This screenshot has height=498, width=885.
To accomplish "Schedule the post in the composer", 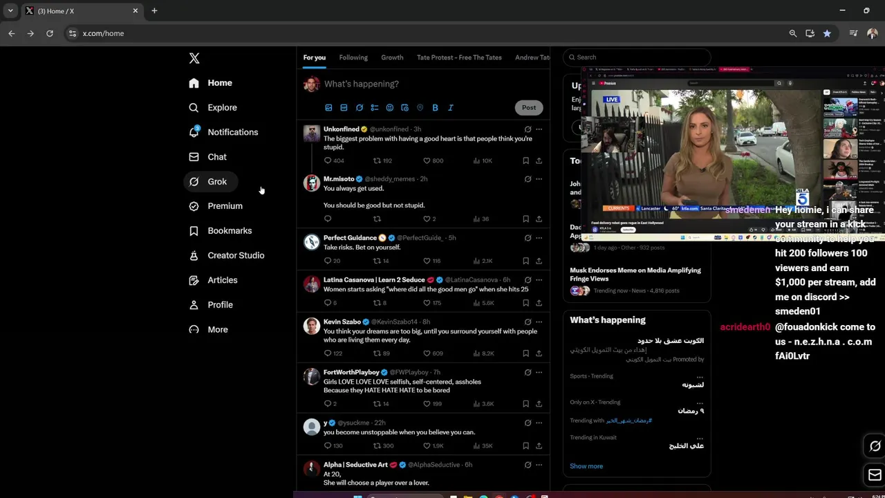I will pyautogui.click(x=404, y=108).
